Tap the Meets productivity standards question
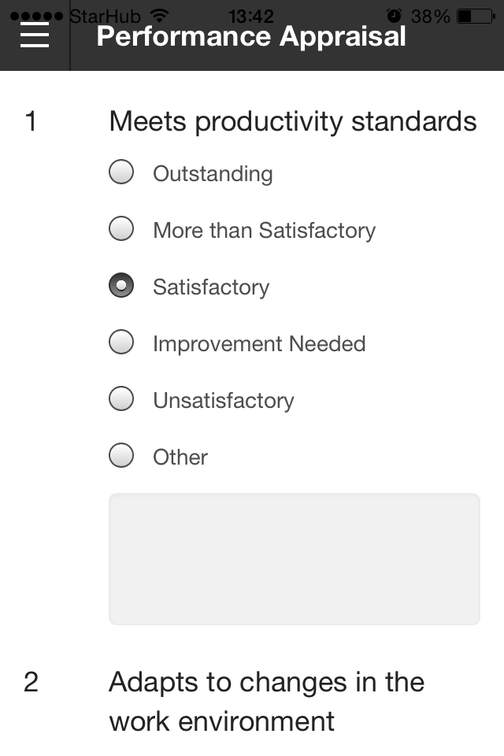This screenshot has width=504, height=756. [293, 121]
